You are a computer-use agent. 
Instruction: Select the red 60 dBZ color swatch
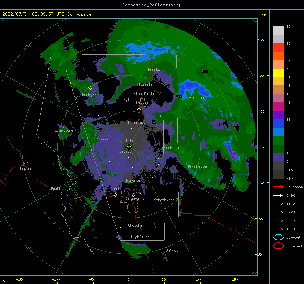[278, 48]
